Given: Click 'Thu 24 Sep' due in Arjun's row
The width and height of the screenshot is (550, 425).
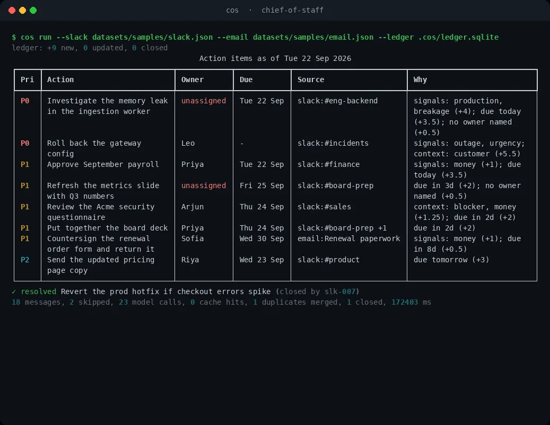Looking at the screenshot, I should coord(261,207).
